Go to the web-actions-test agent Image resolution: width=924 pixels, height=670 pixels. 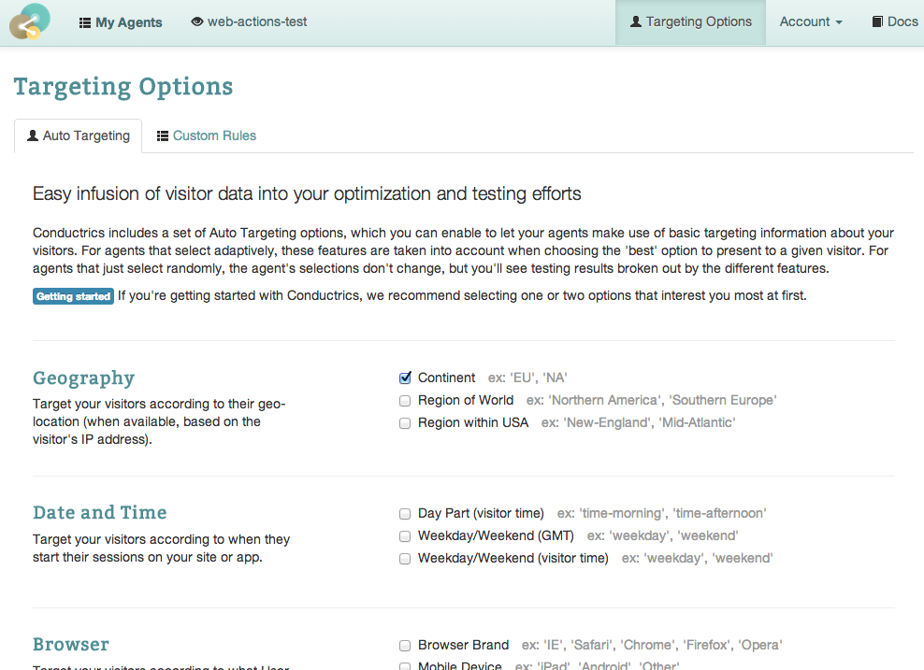(250, 21)
